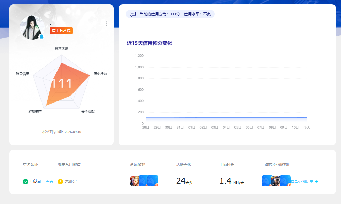
Task: Click the blue credit trend line in chart
Action: click(x=226, y=118)
